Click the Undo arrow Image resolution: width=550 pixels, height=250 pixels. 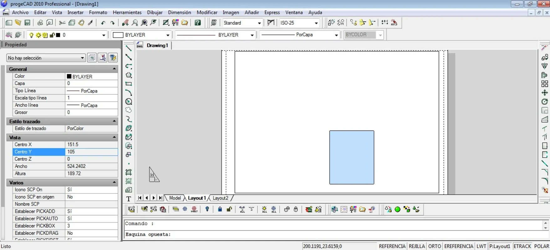pyautogui.click(x=103, y=23)
